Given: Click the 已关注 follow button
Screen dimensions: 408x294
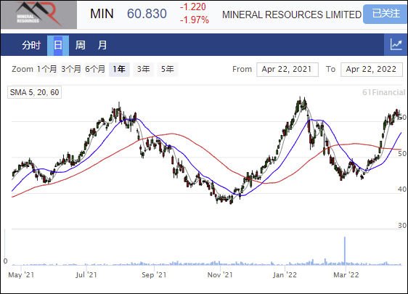Looking at the screenshot, I should tap(385, 14).
